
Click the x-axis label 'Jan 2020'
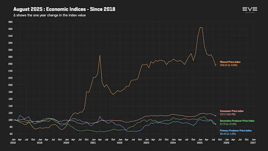(x=66, y=141)
